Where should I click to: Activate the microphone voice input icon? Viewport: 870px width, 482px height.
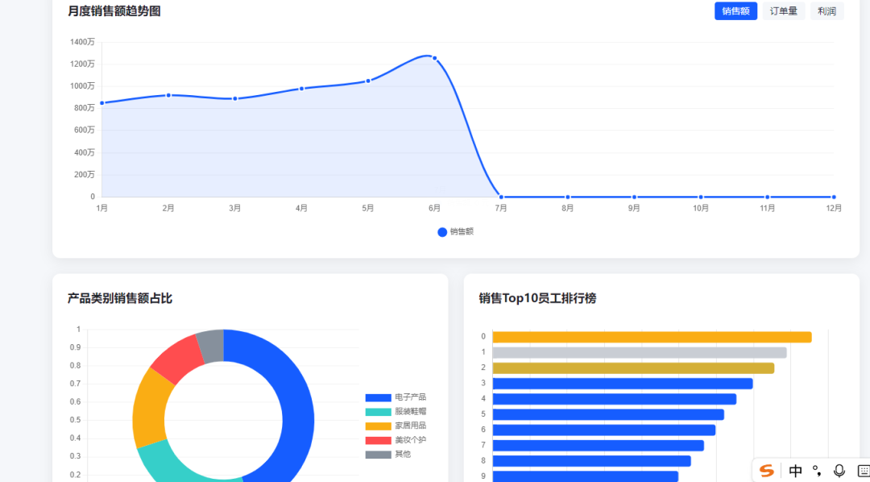[839, 471]
